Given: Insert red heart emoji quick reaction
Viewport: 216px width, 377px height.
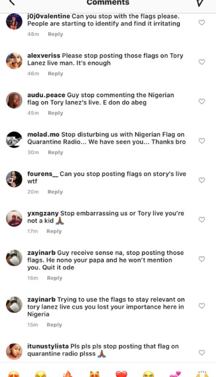Looking at the screenshot, I should (x=121, y=374).
